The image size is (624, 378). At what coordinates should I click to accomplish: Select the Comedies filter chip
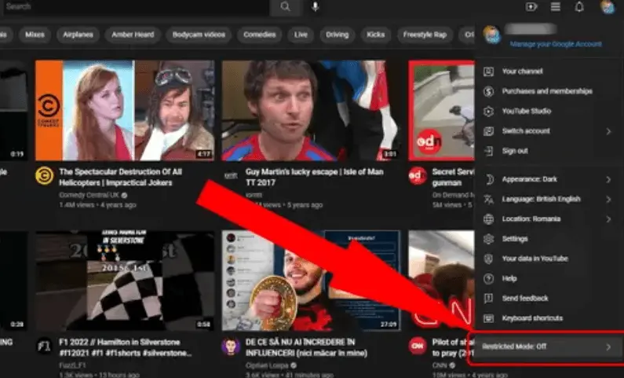(x=260, y=35)
